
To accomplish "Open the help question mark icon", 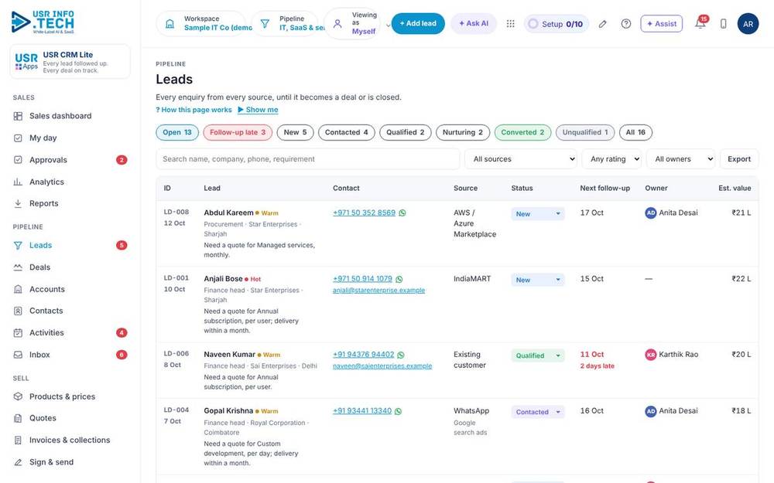I will pos(626,24).
